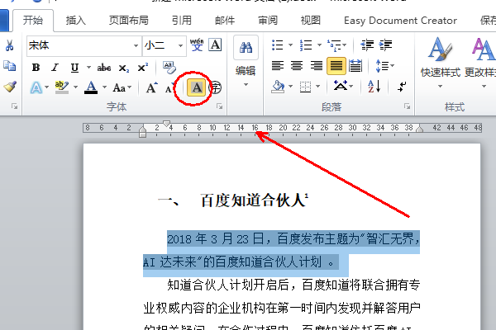
Task: Open underline style dropdown arrow
Action: pos(88,68)
